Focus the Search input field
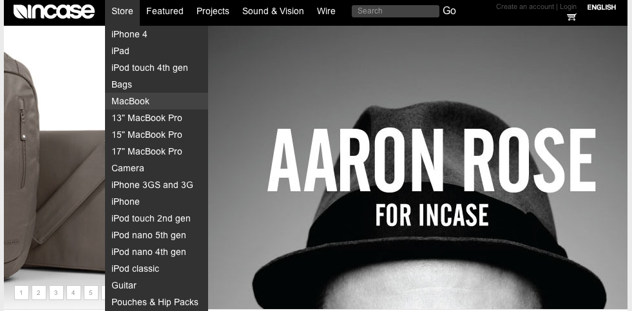 (396, 12)
